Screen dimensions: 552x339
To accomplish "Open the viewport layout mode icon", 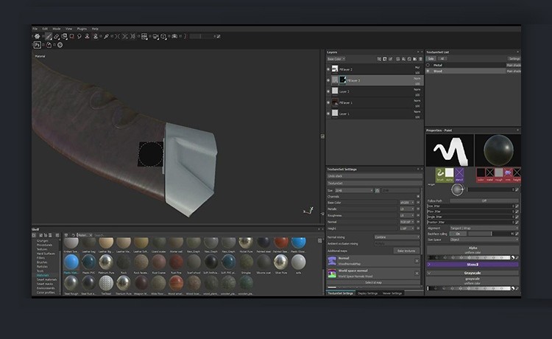I will click(x=144, y=36).
